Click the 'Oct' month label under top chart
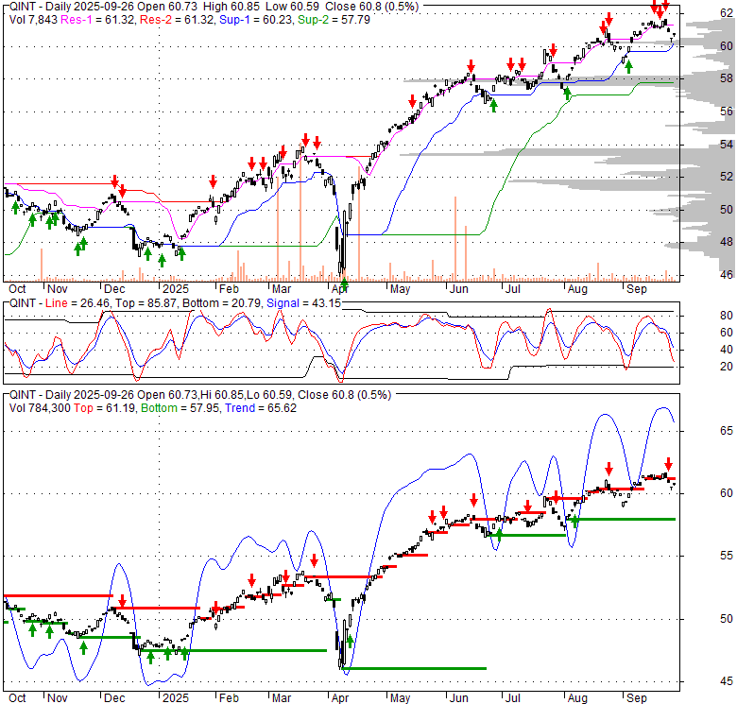Screen dimensions: 737x704 tap(17, 289)
